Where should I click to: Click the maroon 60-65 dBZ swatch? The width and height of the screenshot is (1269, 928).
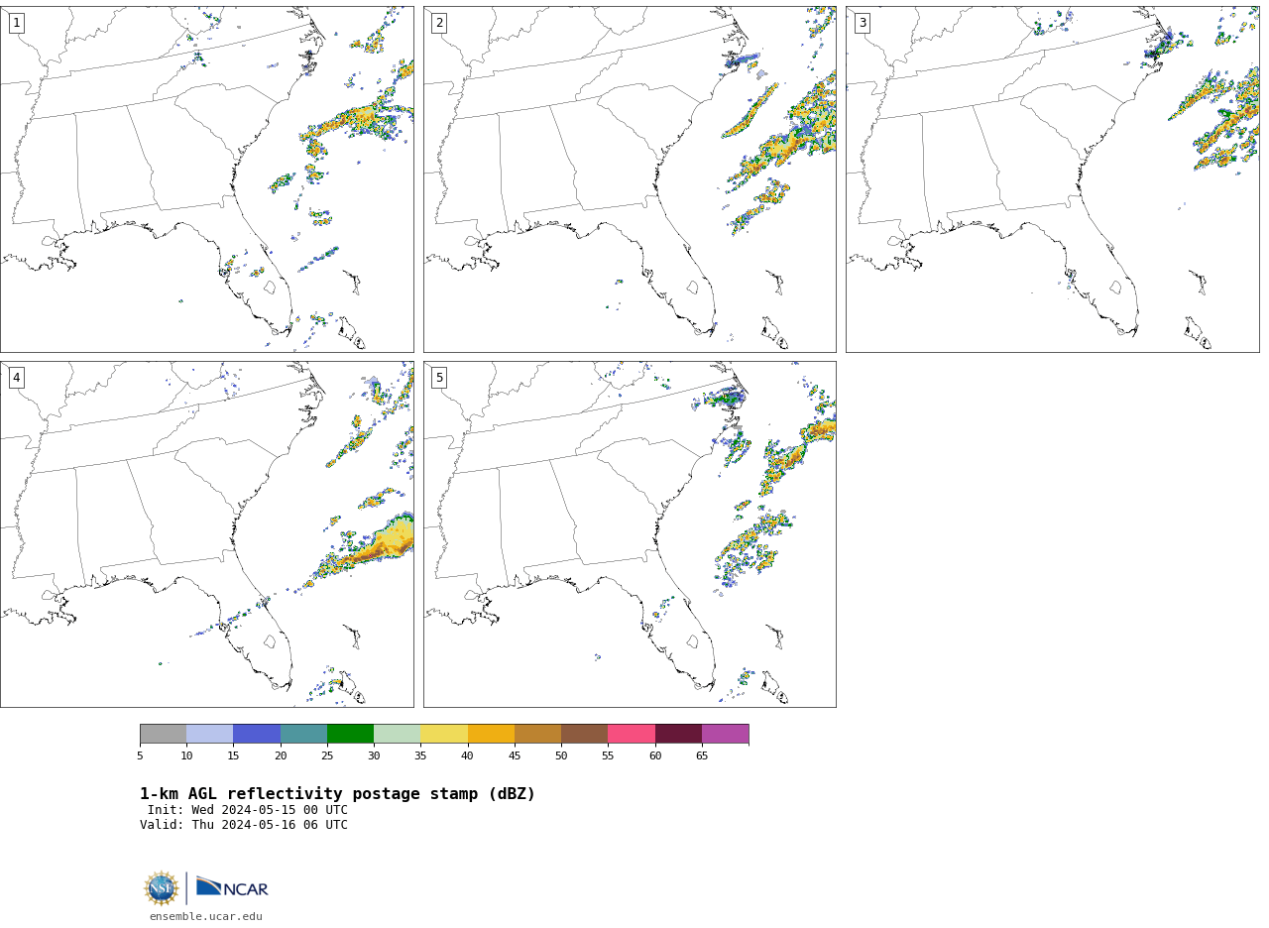pos(678,734)
